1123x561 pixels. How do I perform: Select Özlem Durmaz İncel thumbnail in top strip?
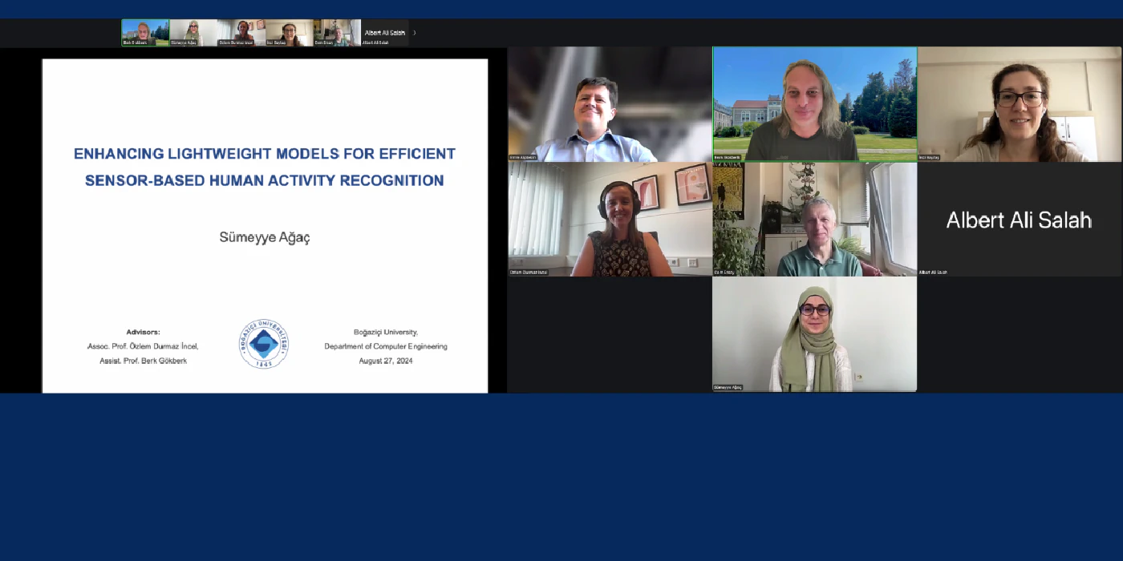[x=241, y=33]
